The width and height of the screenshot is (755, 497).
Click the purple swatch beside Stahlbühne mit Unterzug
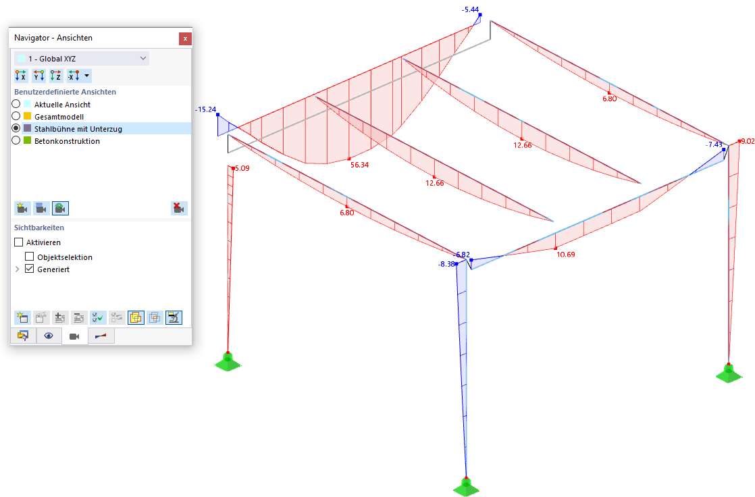point(28,128)
